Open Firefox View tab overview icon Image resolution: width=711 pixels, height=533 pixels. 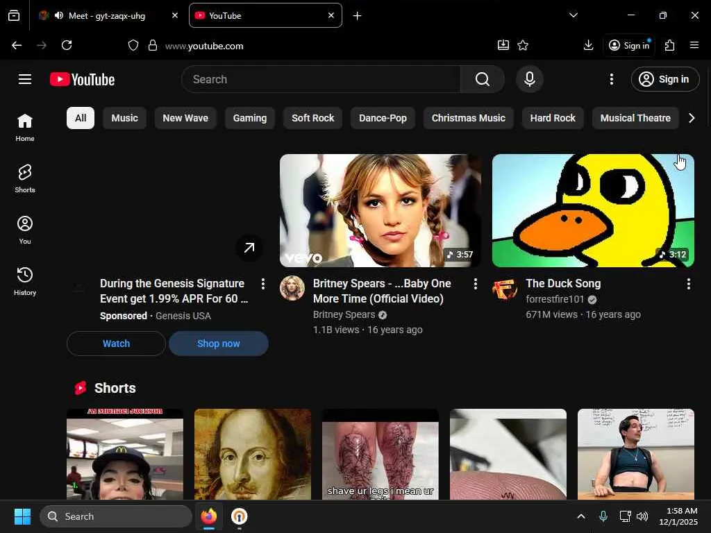[14, 16]
